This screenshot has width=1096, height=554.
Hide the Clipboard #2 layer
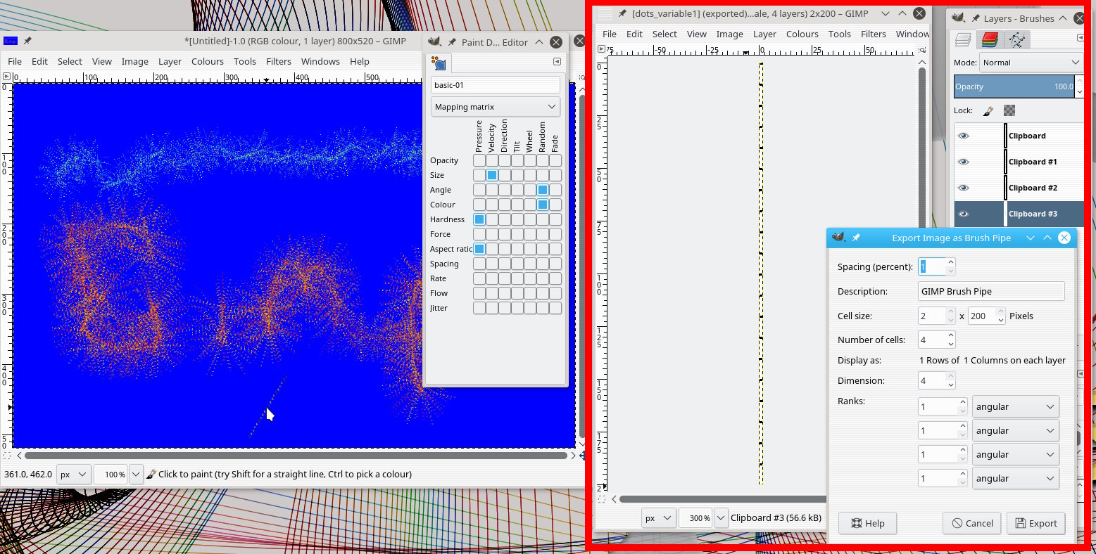tap(964, 188)
